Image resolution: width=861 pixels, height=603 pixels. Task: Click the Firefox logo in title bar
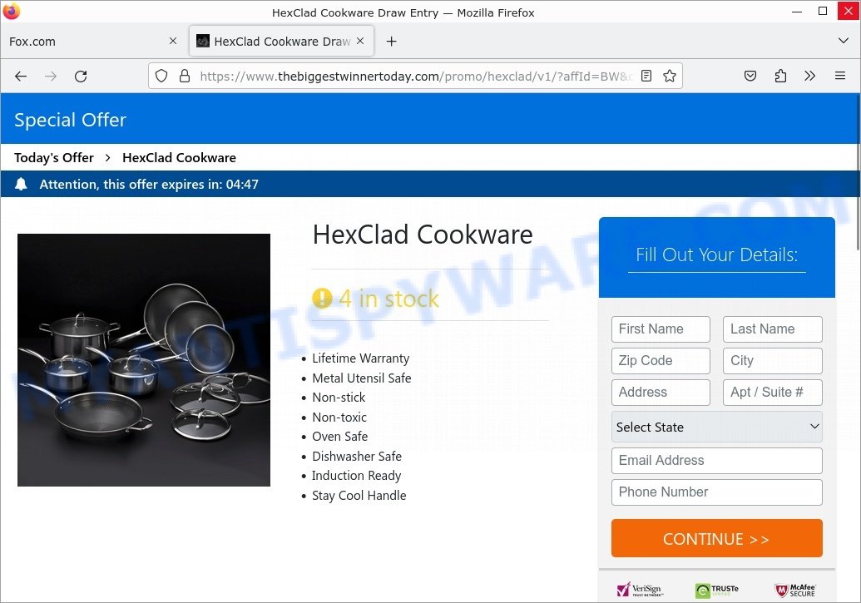(11, 11)
